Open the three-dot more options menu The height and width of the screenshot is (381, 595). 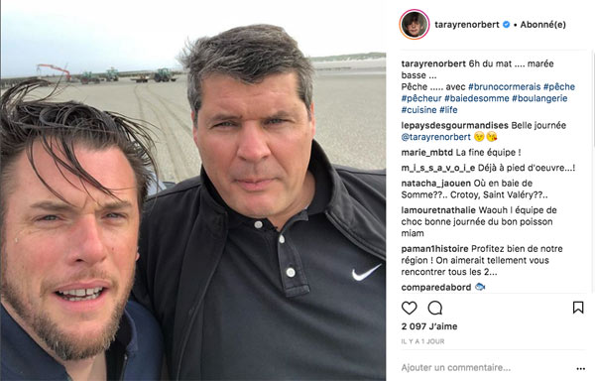[x=580, y=368]
